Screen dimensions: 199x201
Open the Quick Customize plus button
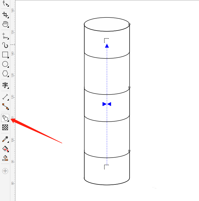[5, 171]
